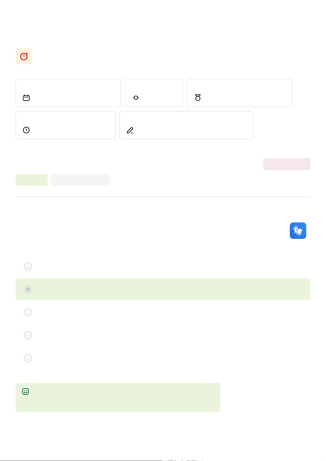Viewport: 326px width, 461px height.
Task: Click the clock icon
Action: coord(26,130)
